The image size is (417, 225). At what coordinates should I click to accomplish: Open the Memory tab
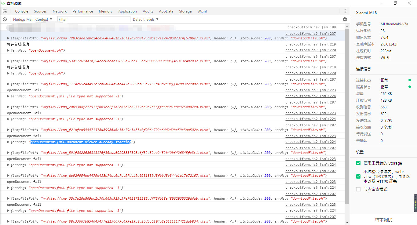106,11
